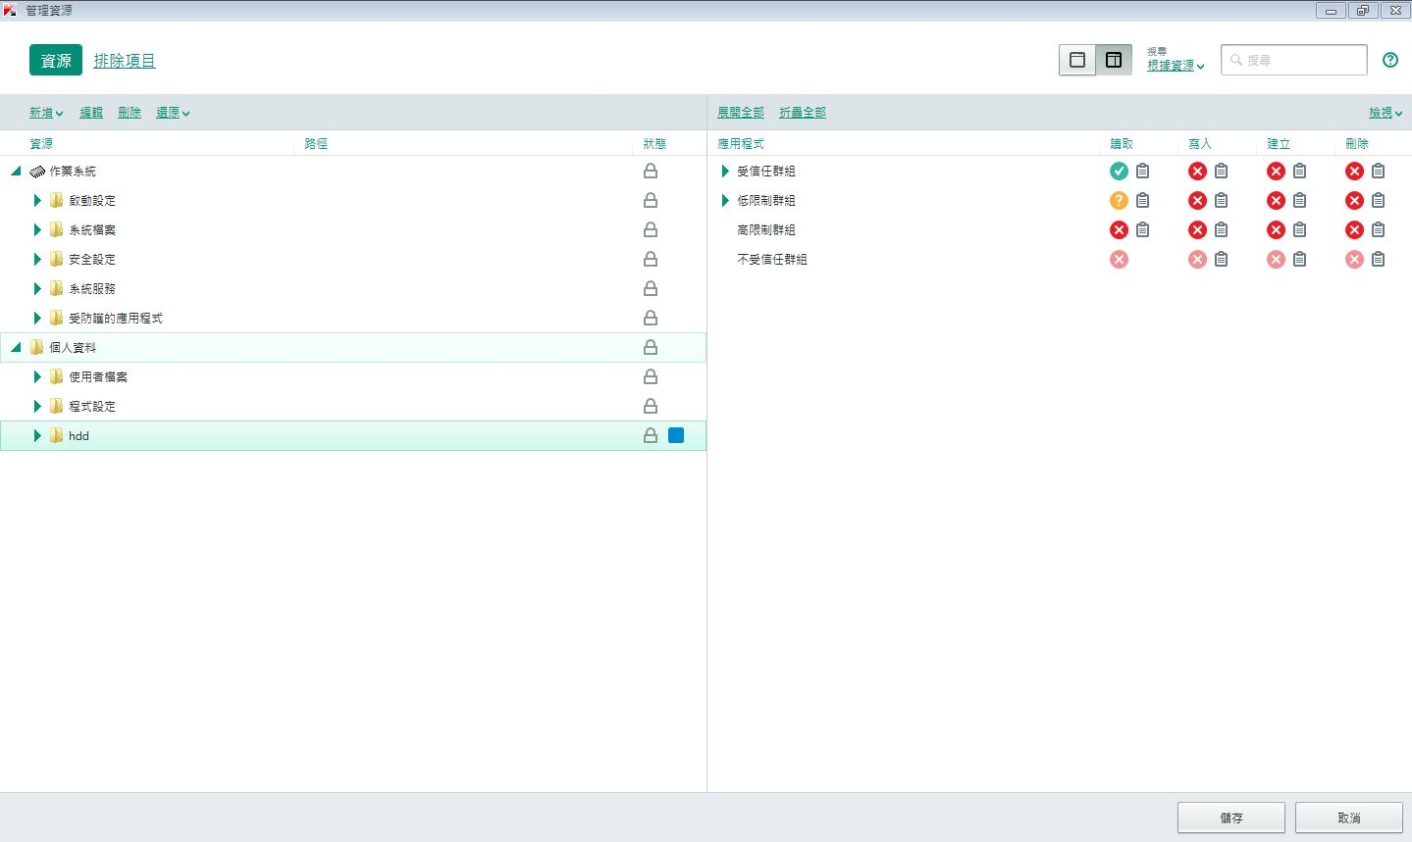The height and width of the screenshot is (842, 1412).
Task: Click the create log clipboard icon for 低限制群組
Action: tap(1299, 200)
